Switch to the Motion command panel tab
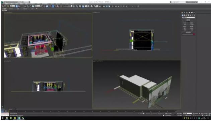The width and height of the screenshot is (211, 121). pos(189,12)
